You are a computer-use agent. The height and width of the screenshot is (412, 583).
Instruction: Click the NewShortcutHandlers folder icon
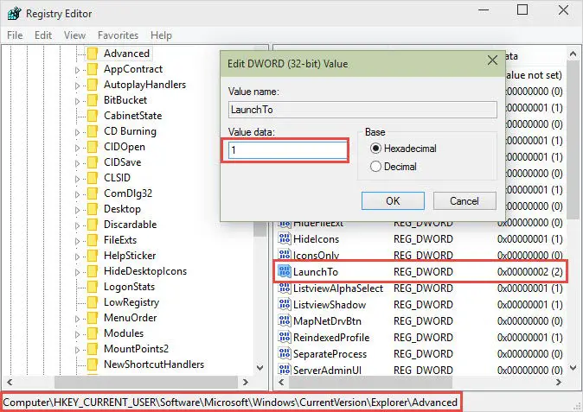coord(93,364)
